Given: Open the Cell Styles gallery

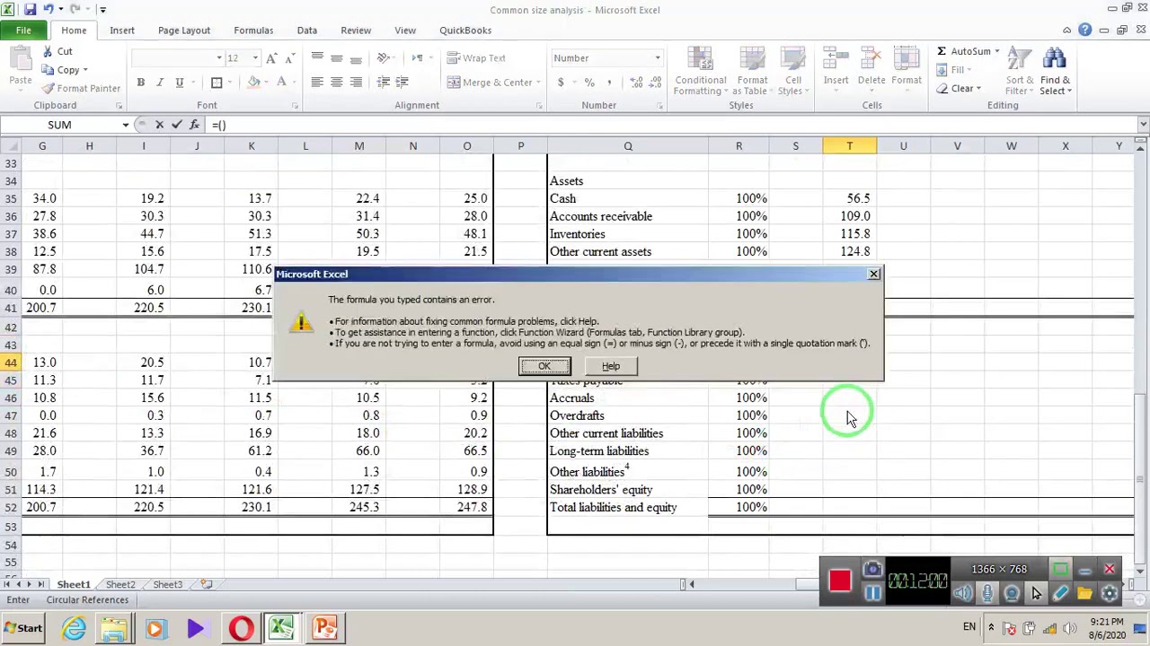Looking at the screenshot, I should (792, 72).
